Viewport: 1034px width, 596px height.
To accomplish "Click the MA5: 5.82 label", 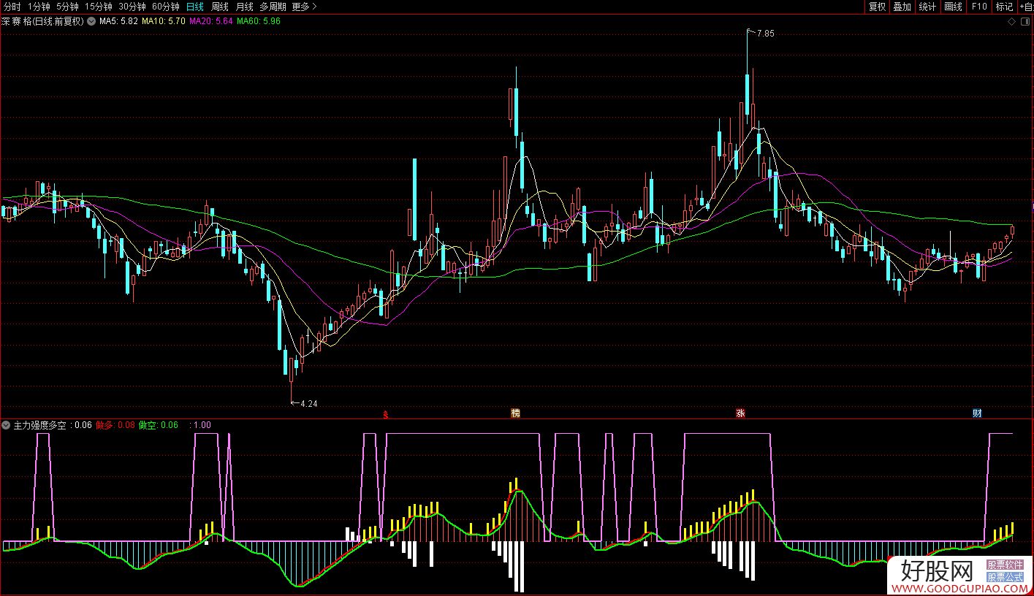I will point(118,21).
